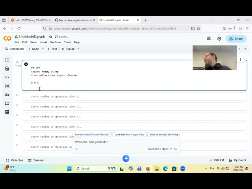Open Colab settings gear icon
Image resolution: width=252 pixels, height=189 pixels.
point(219,39)
